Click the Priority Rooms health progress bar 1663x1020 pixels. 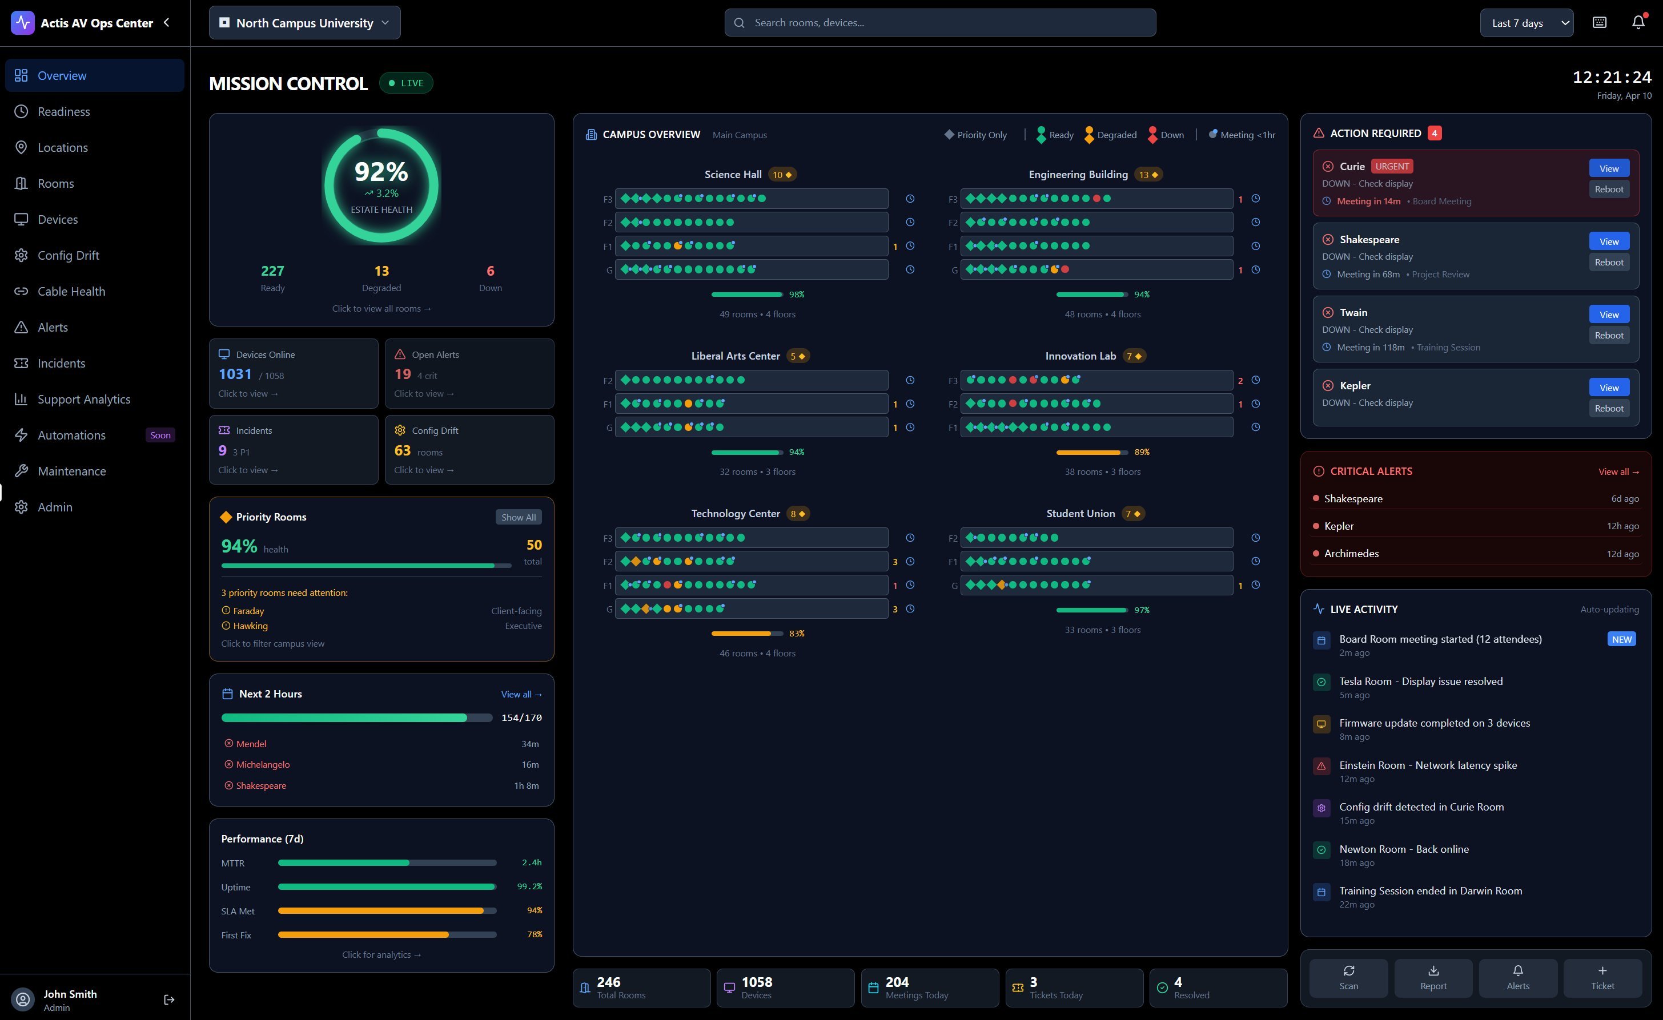point(366,565)
